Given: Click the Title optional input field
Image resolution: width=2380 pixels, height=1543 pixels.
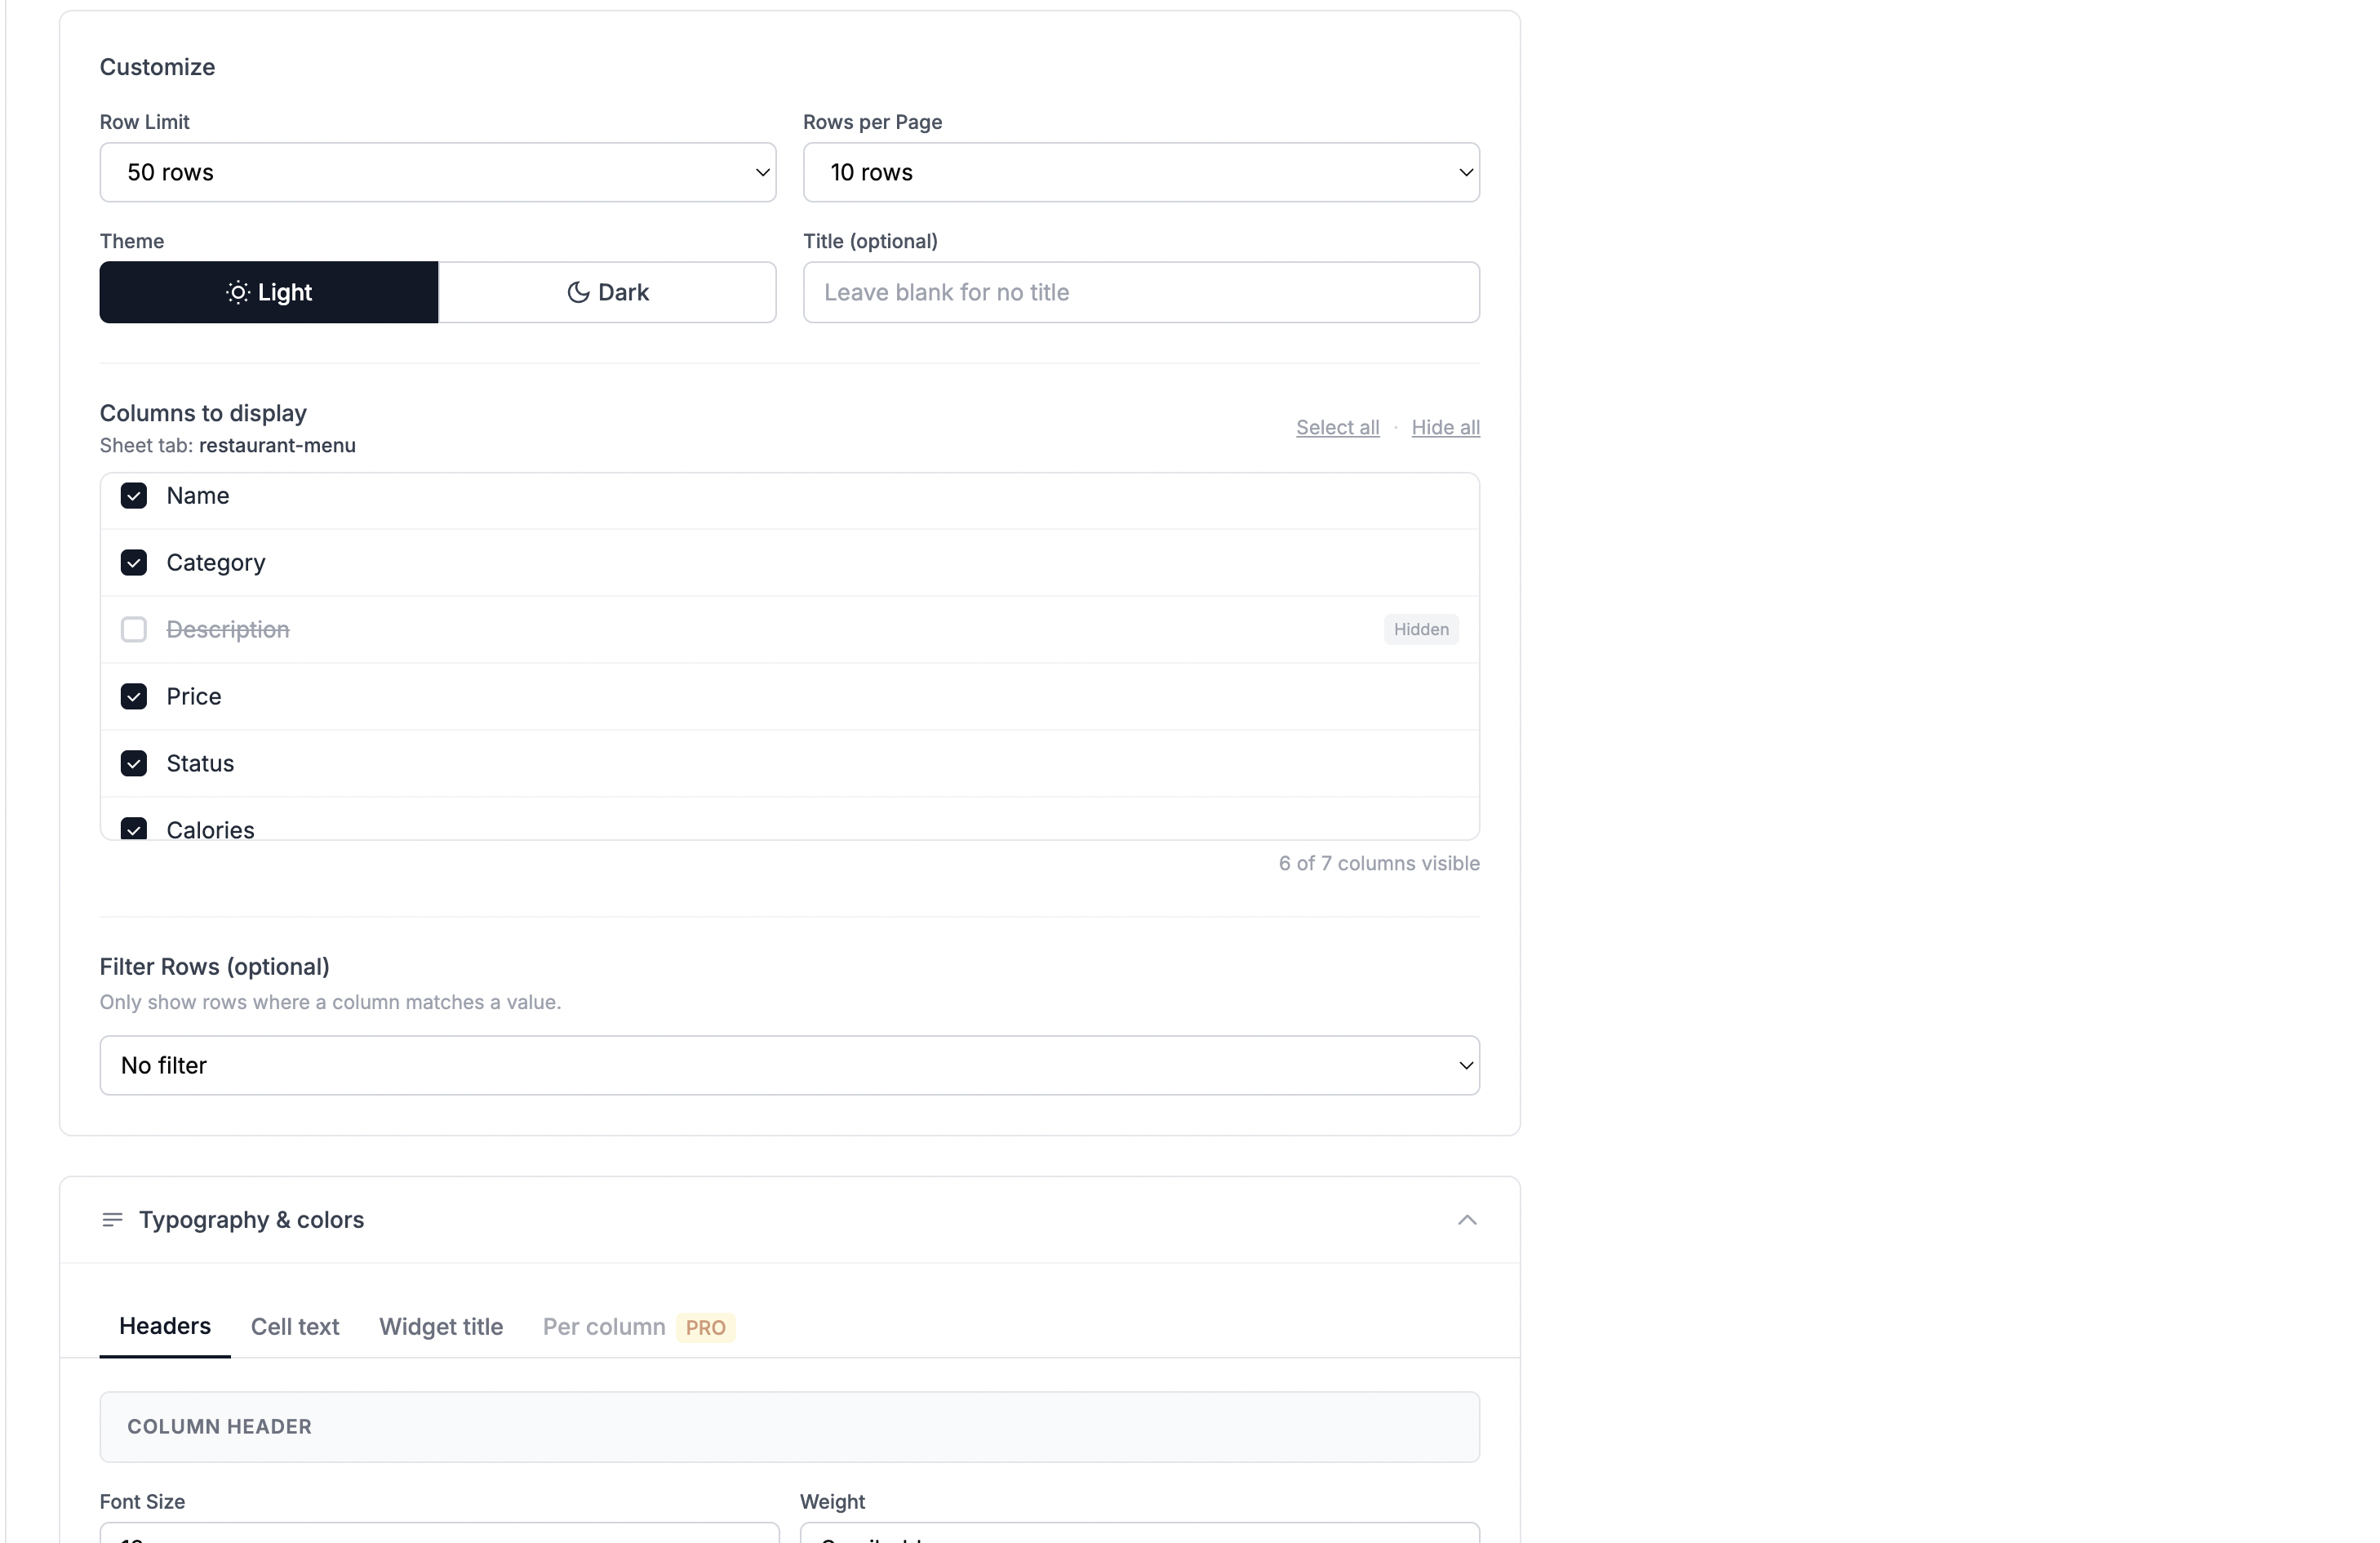Looking at the screenshot, I should pos(1140,293).
